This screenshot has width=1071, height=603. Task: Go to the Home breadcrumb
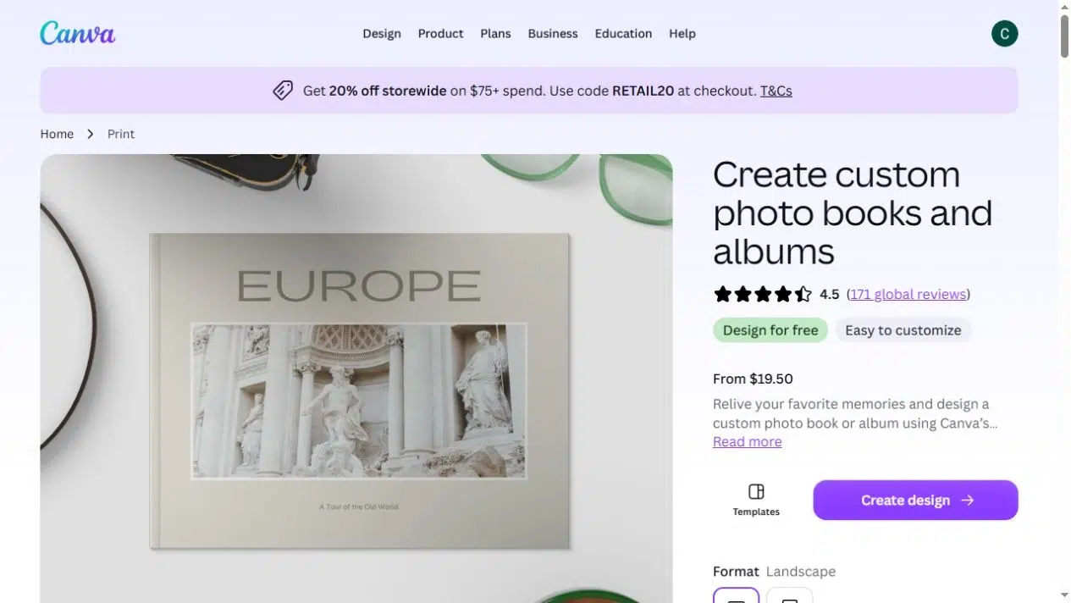click(x=57, y=134)
